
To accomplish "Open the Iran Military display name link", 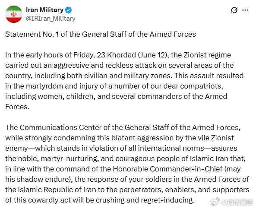I will point(45,10).
